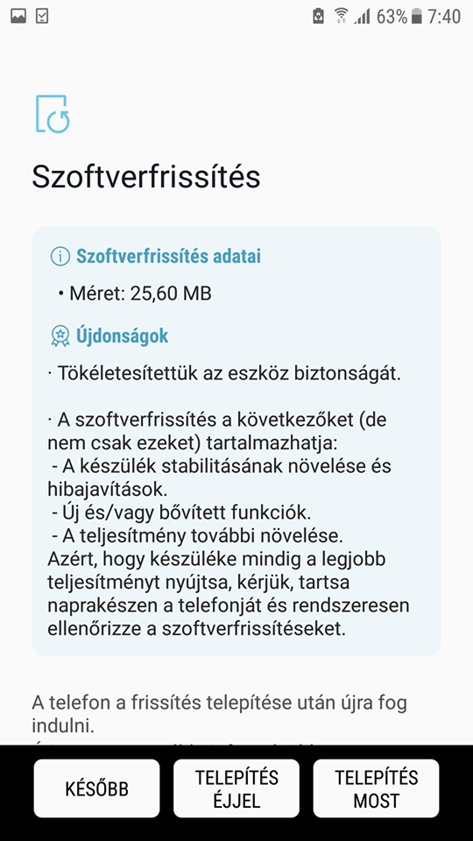Tap the Szoftverfrissítés adatai heading

click(168, 257)
